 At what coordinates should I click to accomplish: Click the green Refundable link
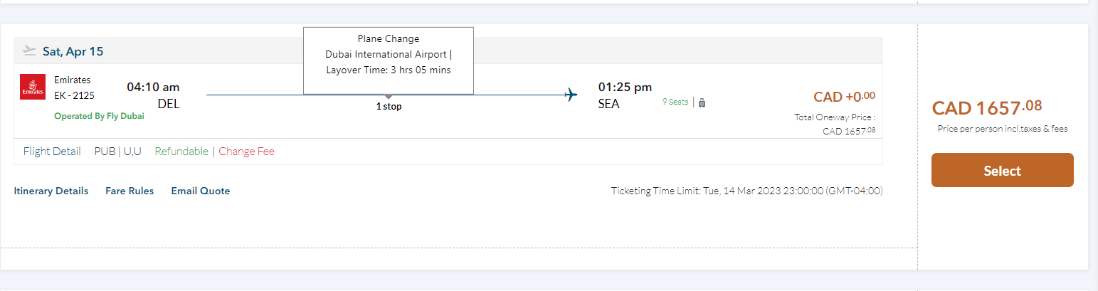click(181, 152)
